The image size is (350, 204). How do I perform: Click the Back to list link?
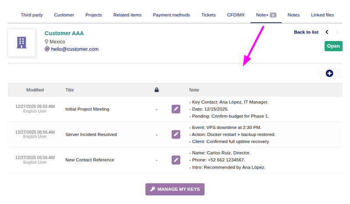[306, 32]
